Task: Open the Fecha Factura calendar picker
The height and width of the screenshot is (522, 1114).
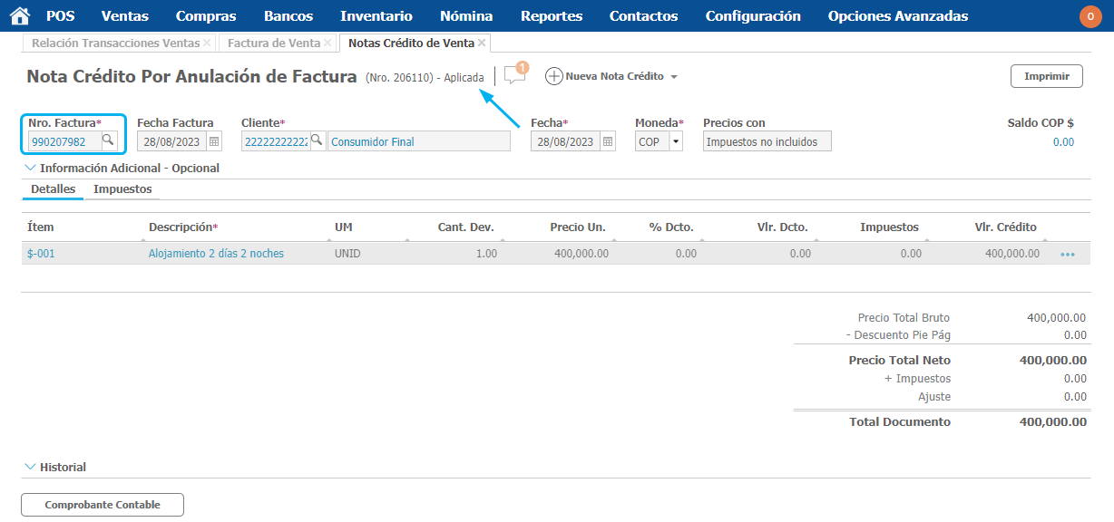Action: coord(214,141)
